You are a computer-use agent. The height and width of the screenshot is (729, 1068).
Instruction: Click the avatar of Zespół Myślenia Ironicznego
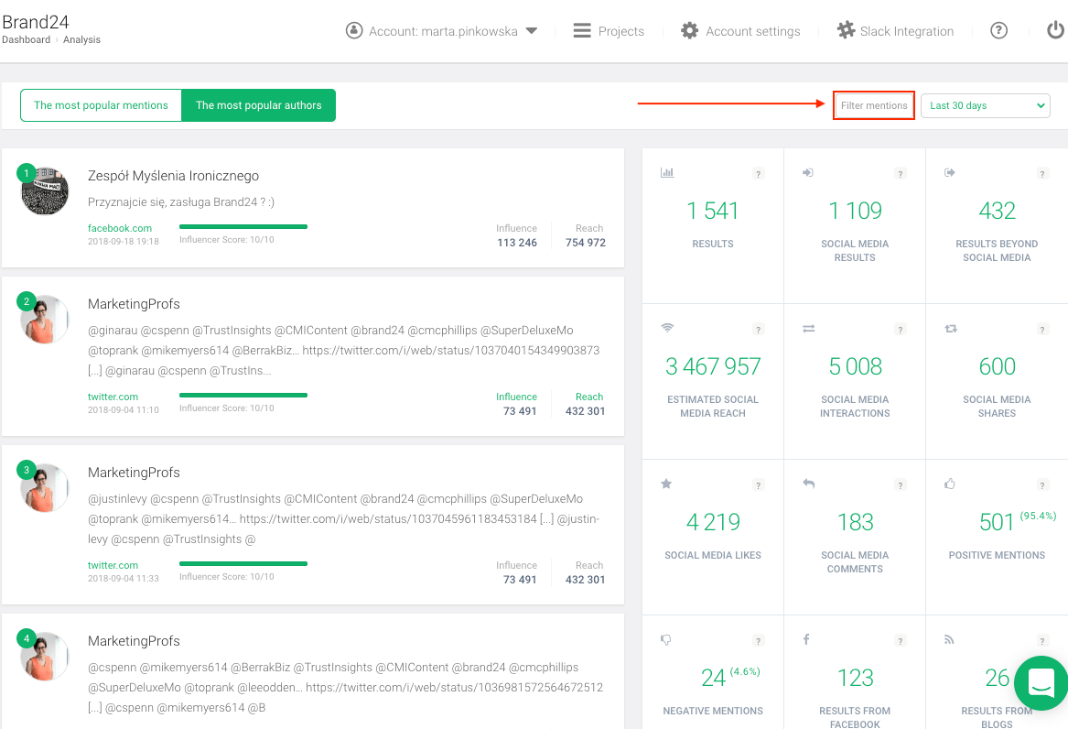[x=45, y=190]
